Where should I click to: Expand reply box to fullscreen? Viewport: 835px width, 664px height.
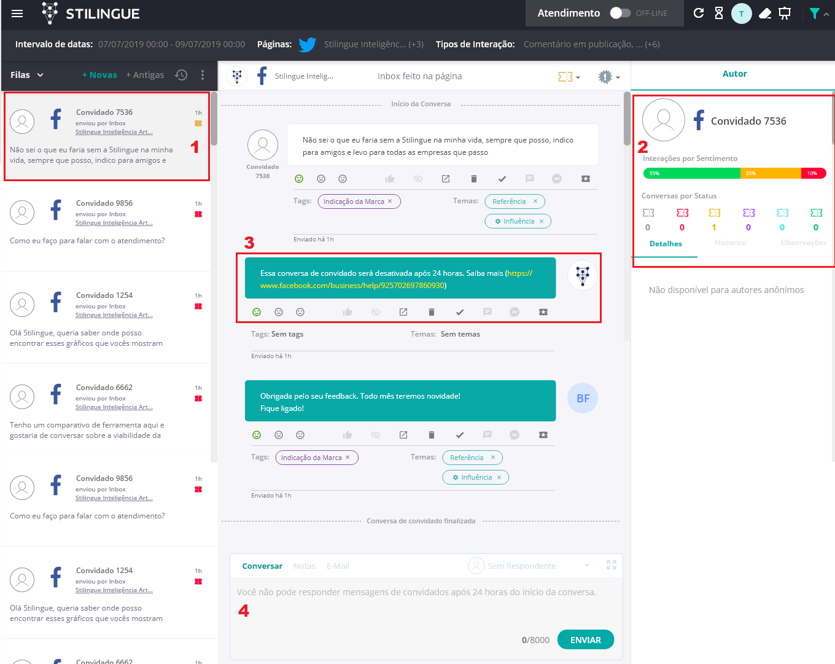click(x=612, y=565)
